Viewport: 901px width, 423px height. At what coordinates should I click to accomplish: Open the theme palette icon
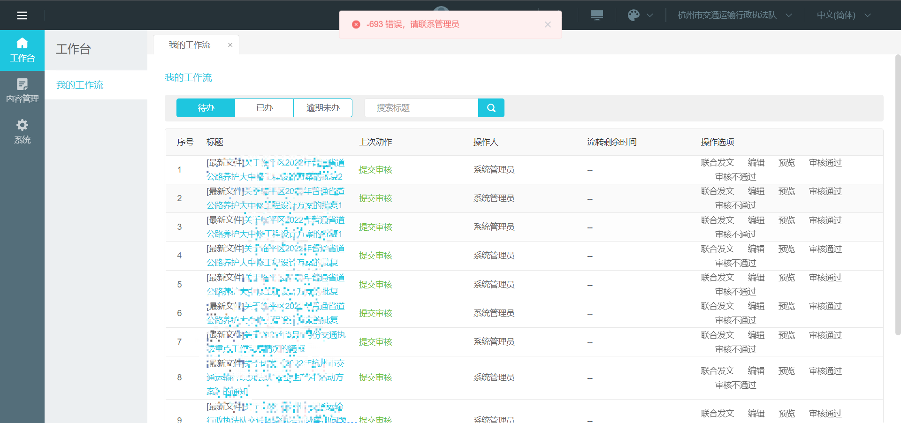click(634, 15)
